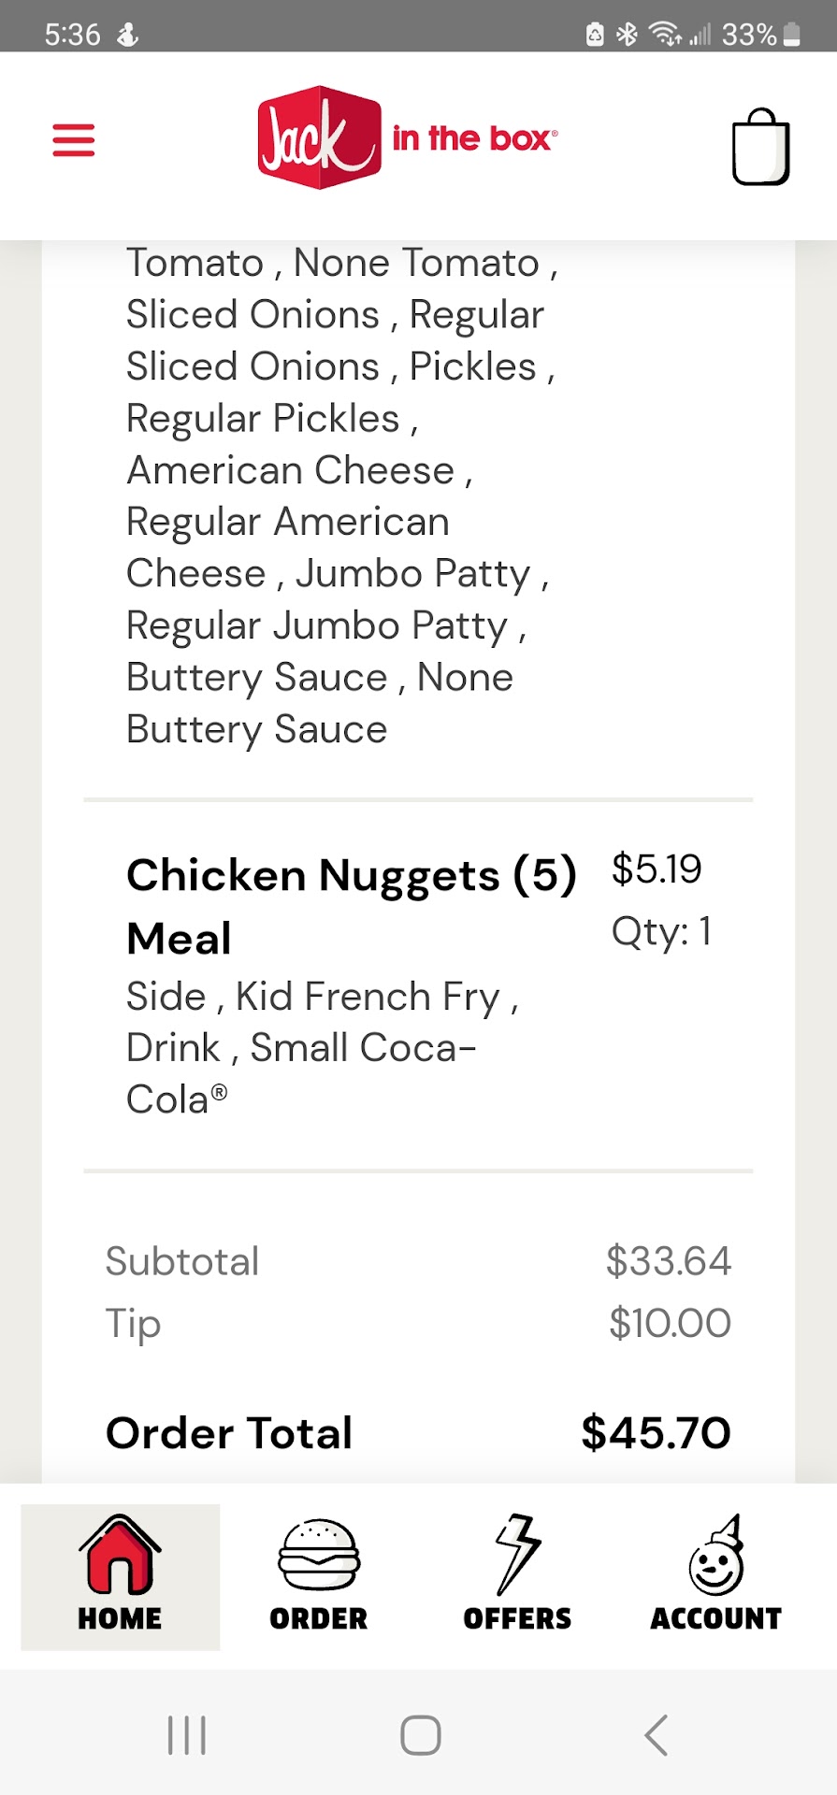Open Android recent apps button

click(x=186, y=1735)
